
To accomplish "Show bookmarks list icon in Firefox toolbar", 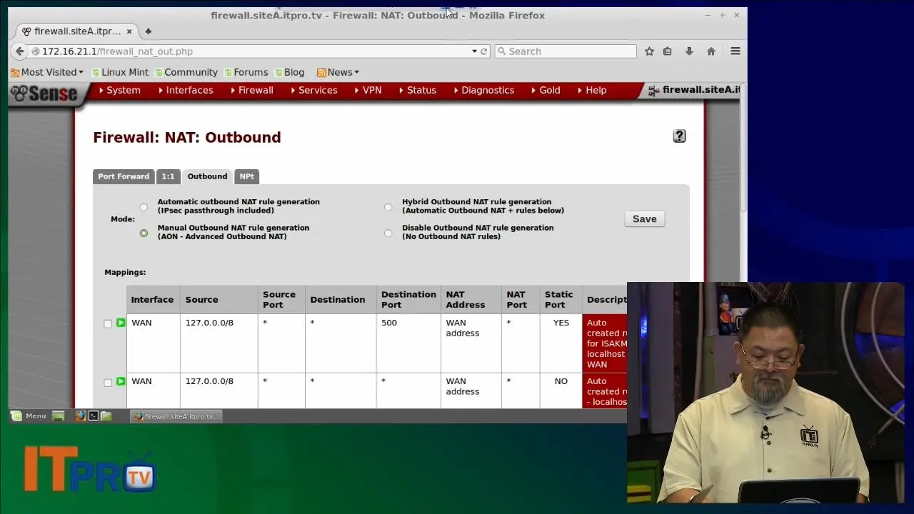I will coord(668,51).
